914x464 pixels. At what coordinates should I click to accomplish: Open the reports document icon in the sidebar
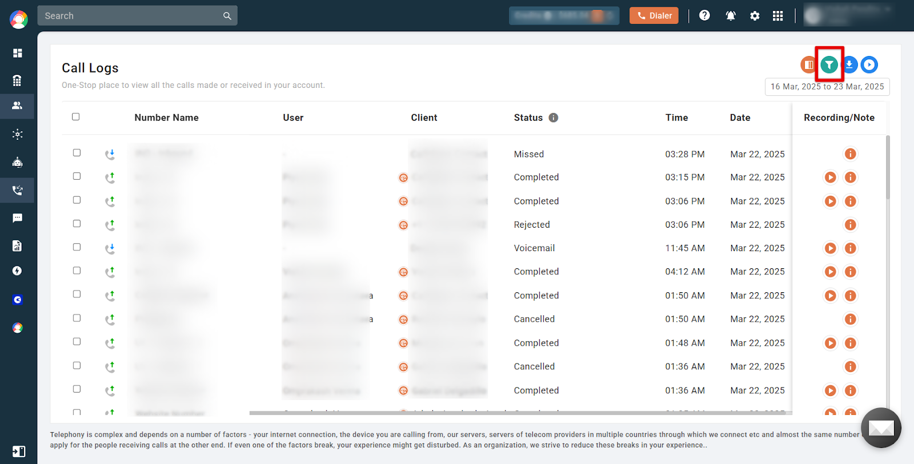(x=17, y=245)
